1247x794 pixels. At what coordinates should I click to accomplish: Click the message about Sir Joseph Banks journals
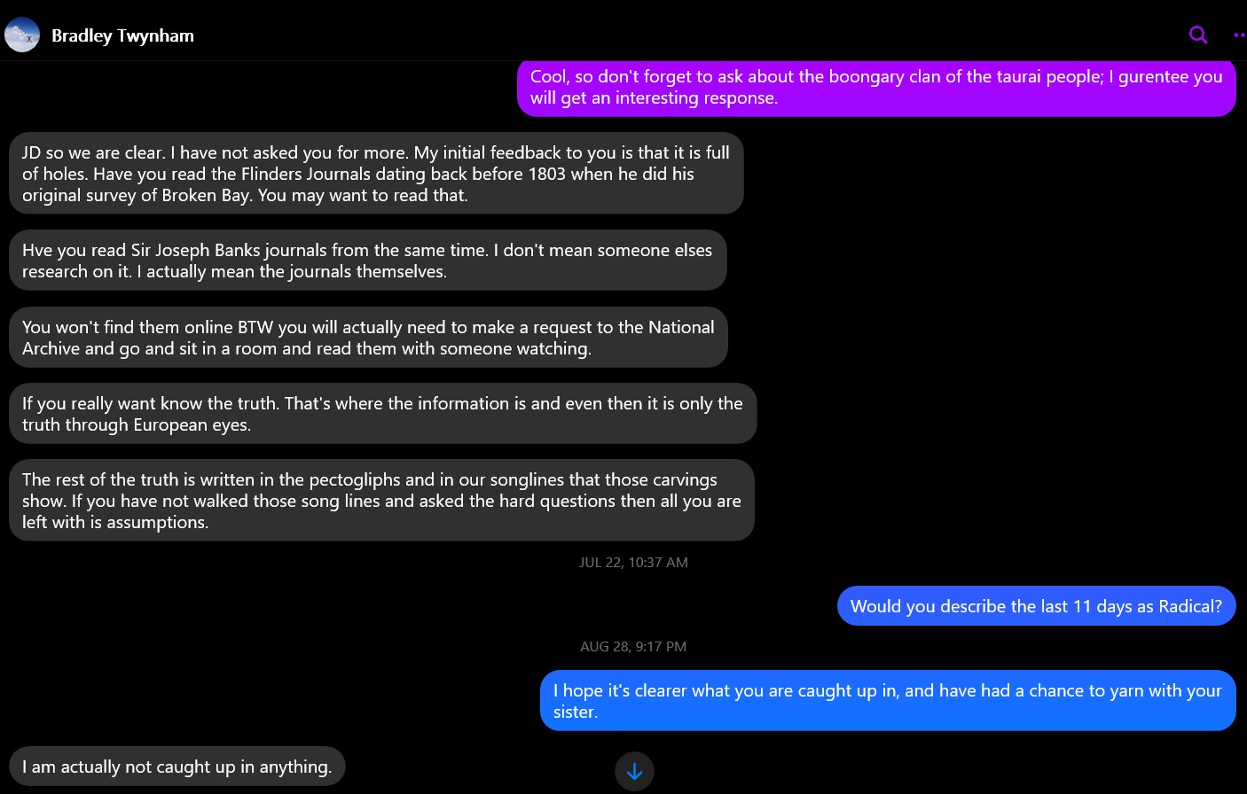tap(367, 261)
